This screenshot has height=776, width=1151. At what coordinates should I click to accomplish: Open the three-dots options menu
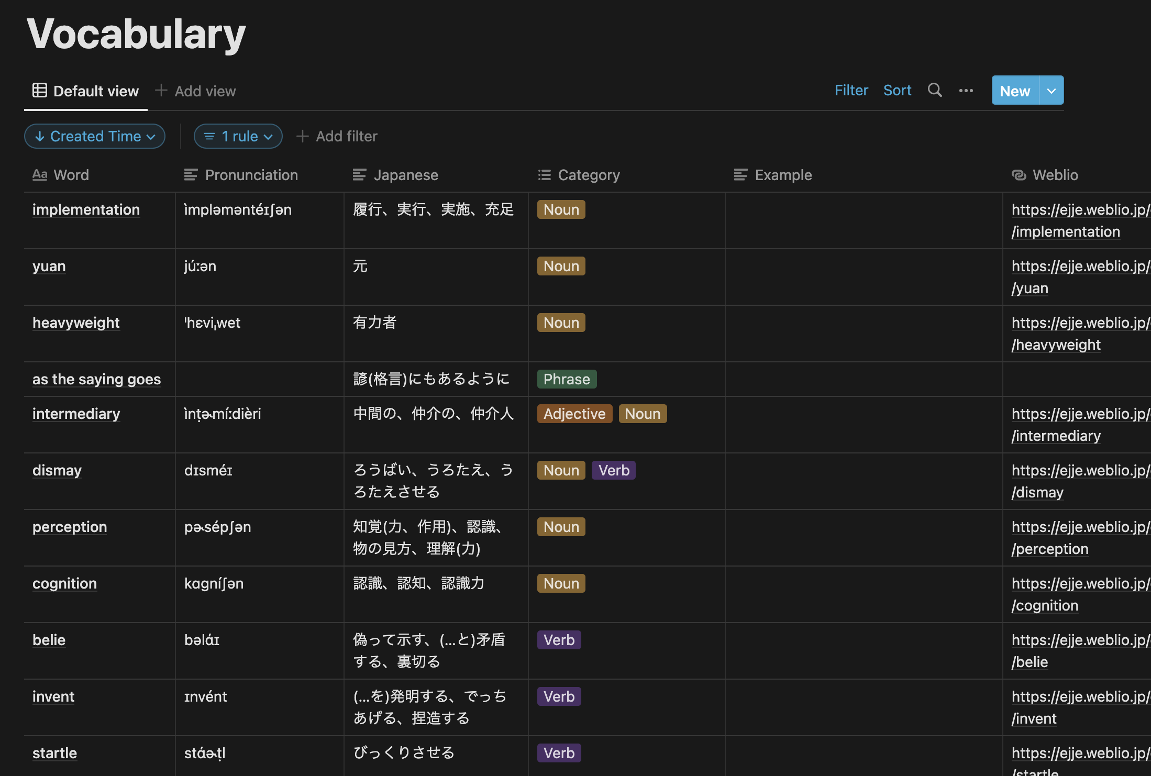point(966,91)
